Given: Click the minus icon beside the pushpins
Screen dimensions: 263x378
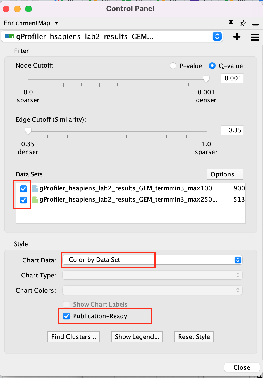Looking at the screenshot, I should pyautogui.click(x=255, y=25).
